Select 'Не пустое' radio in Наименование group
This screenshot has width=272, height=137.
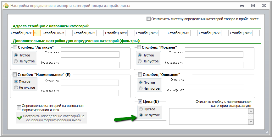(16, 87)
